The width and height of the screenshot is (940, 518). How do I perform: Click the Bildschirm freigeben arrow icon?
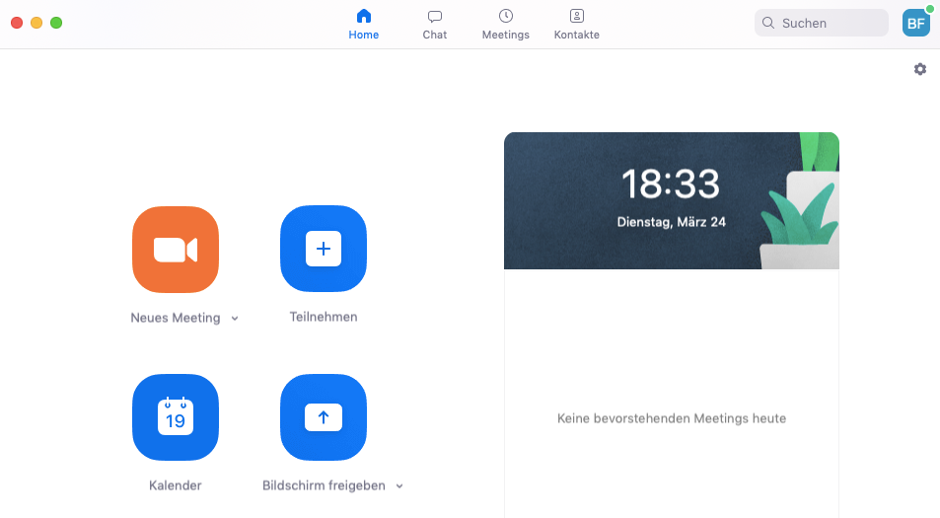[x=324, y=417]
